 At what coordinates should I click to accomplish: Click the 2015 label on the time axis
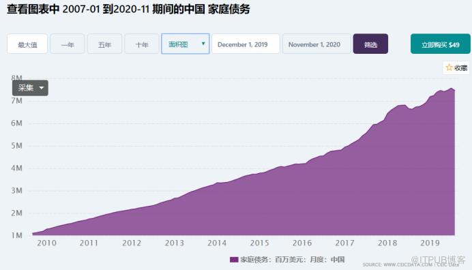(259, 243)
